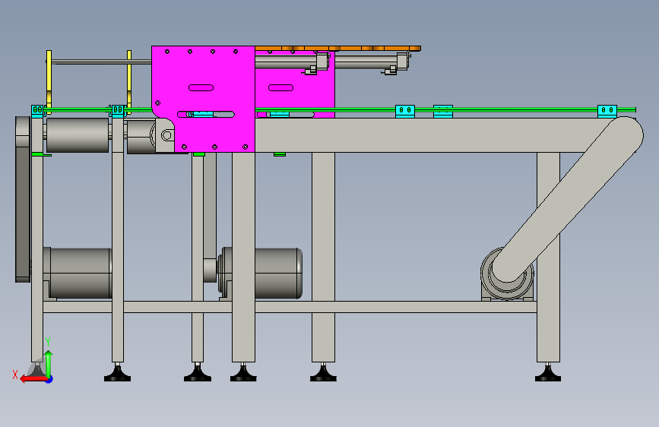Select the lower left gray motor
Image resolution: width=659 pixels, height=427 pixels.
click(x=78, y=274)
